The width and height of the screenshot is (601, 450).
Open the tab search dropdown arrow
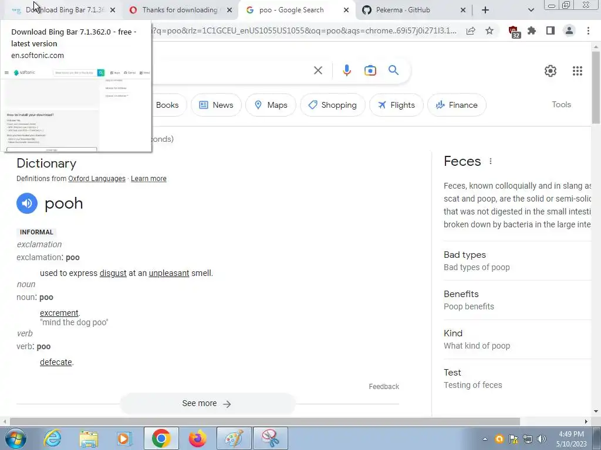point(531,10)
